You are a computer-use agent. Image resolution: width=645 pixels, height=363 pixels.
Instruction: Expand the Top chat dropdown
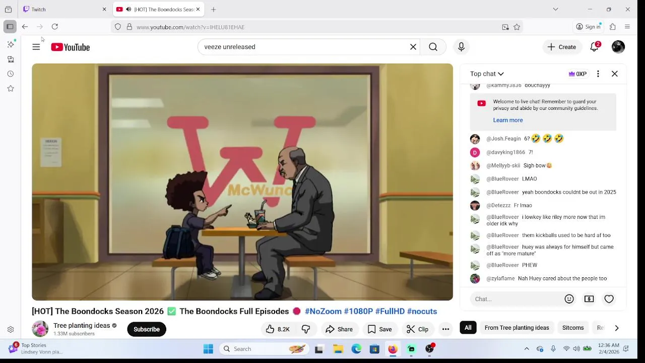click(x=487, y=74)
